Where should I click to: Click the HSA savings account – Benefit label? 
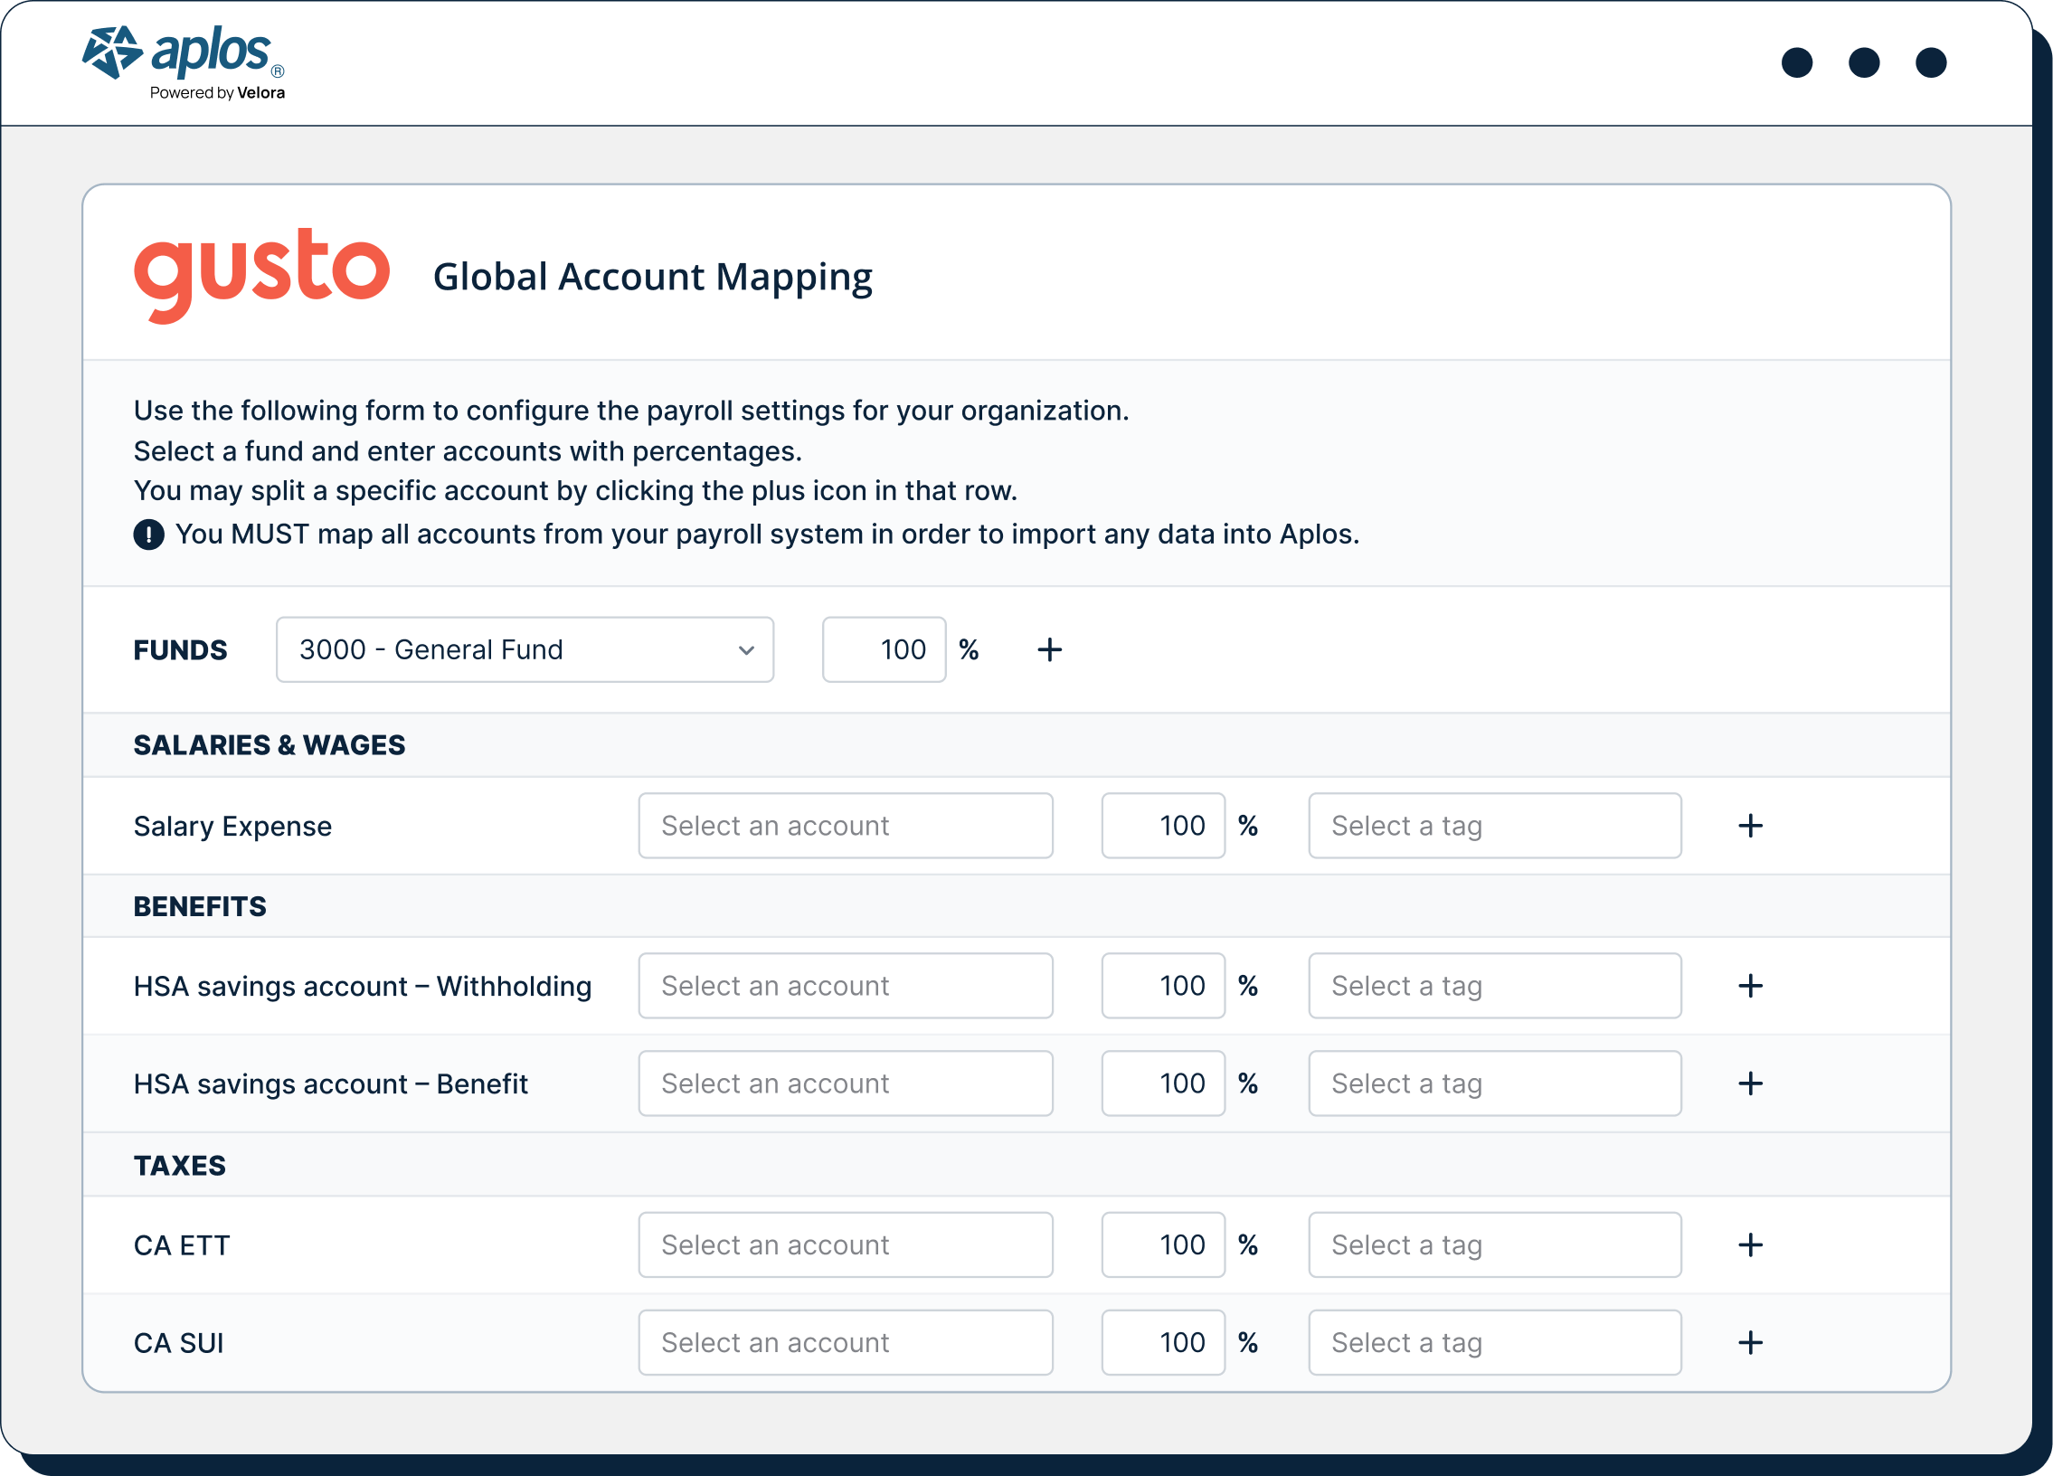point(330,1083)
